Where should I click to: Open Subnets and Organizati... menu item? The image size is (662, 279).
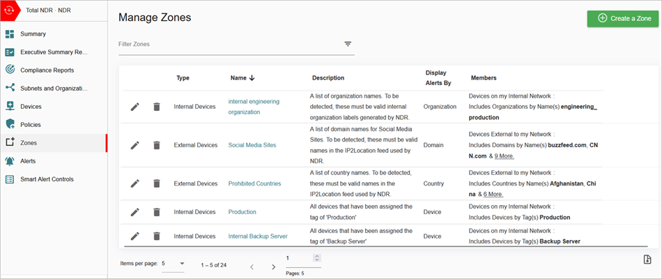(54, 89)
